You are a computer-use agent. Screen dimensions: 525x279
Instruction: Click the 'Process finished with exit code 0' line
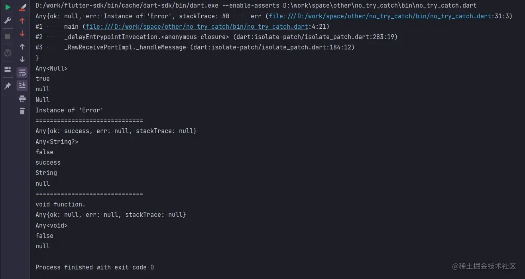[94, 267]
